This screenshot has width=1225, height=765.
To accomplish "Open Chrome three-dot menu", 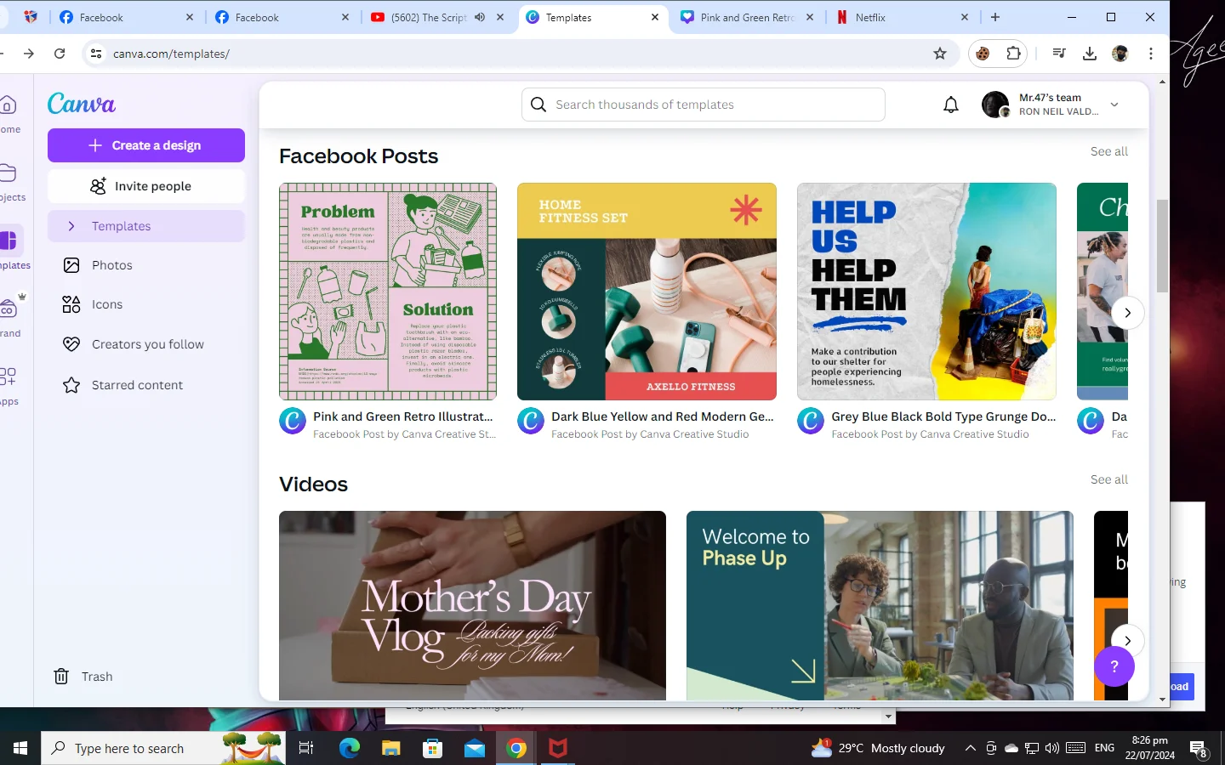I will click(x=1151, y=54).
